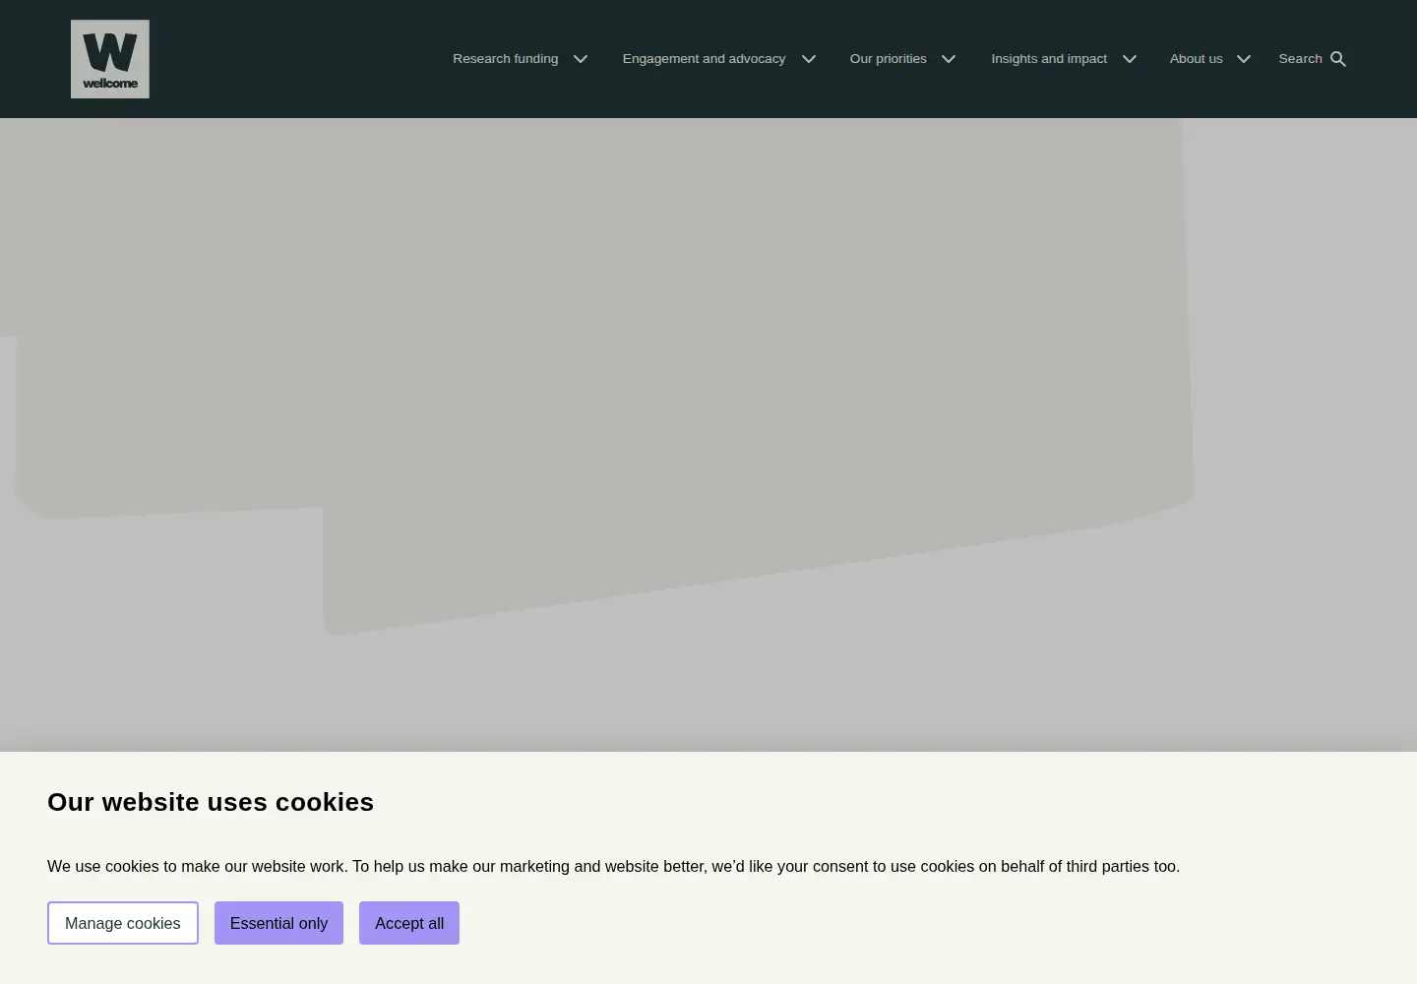Open the Insights and impact menu
The width and height of the screenshot is (1417, 984).
(1049, 59)
